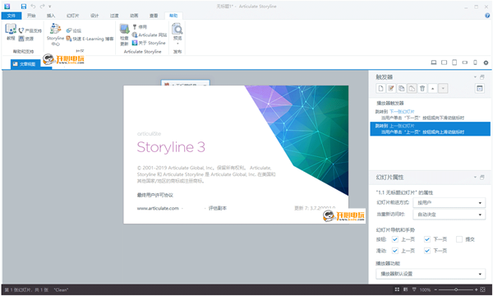Zoom in with the plus button
493x296 pixels.
click(x=476, y=289)
